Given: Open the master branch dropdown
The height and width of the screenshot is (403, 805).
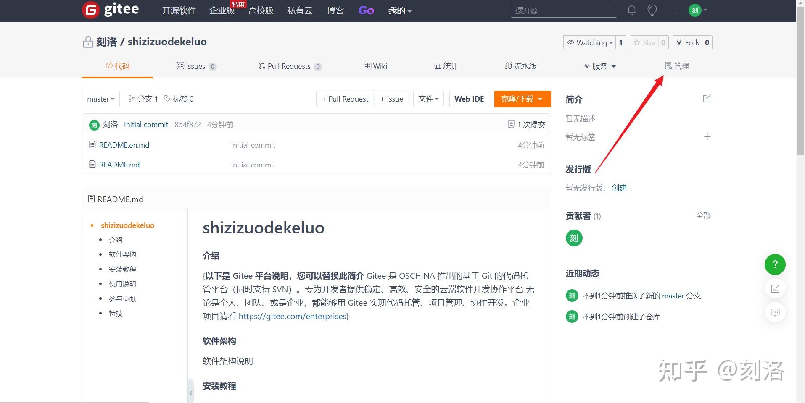Looking at the screenshot, I should point(101,99).
